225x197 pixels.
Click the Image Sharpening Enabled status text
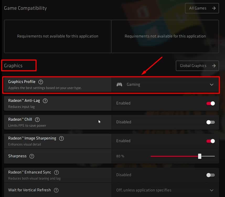click(123, 141)
